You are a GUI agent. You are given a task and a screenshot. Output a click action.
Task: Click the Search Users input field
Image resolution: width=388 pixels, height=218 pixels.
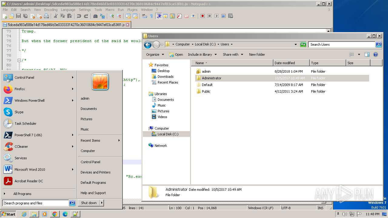[342, 45]
